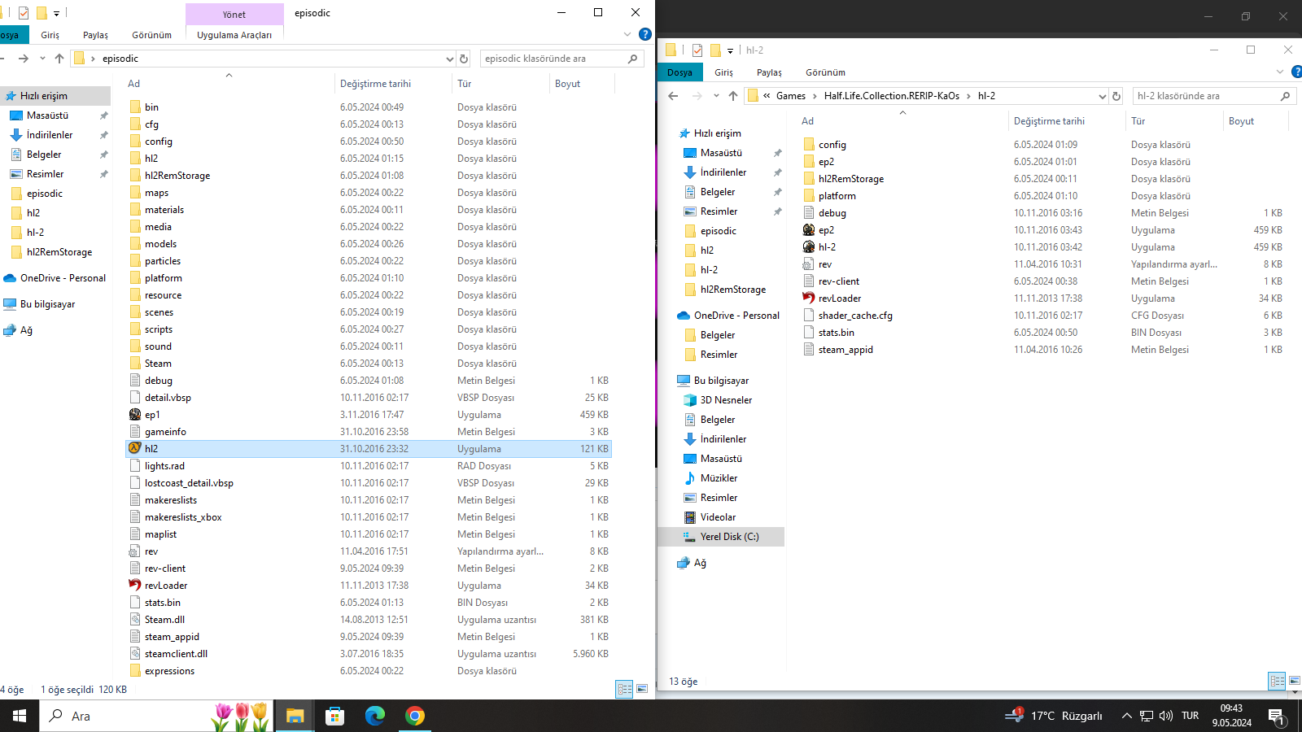
Task: Sort hl-2 files by Tür column
Action: [1174, 121]
